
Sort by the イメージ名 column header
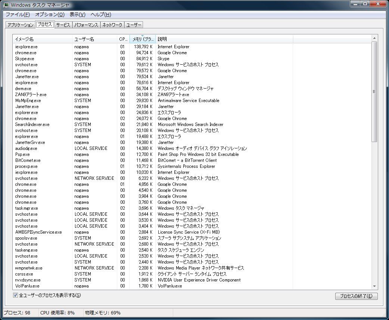(x=43, y=39)
